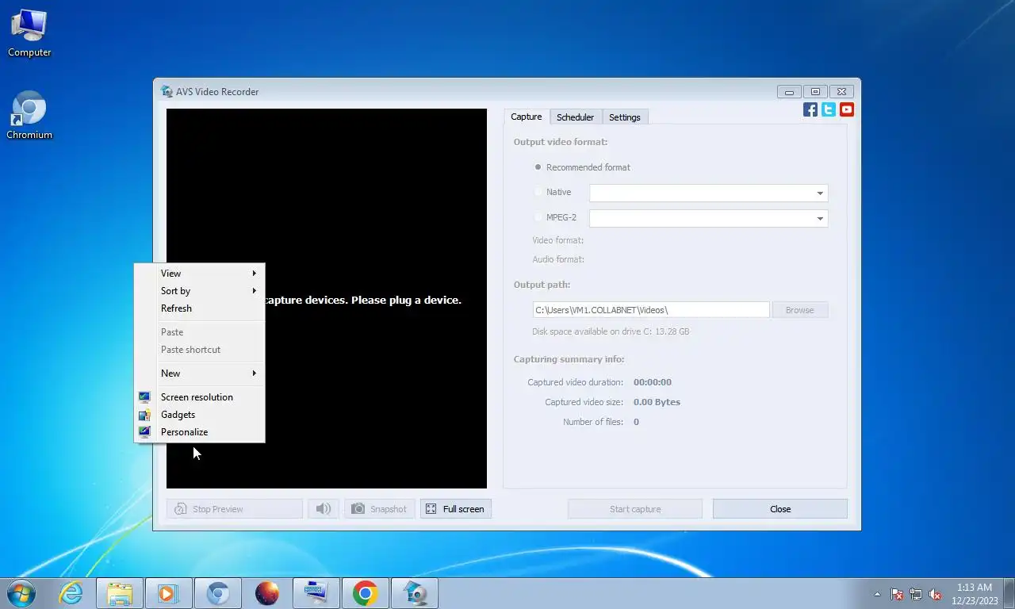1015x609 pixels.
Task: Click the taskbar clock and date
Action: click(975, 594)
